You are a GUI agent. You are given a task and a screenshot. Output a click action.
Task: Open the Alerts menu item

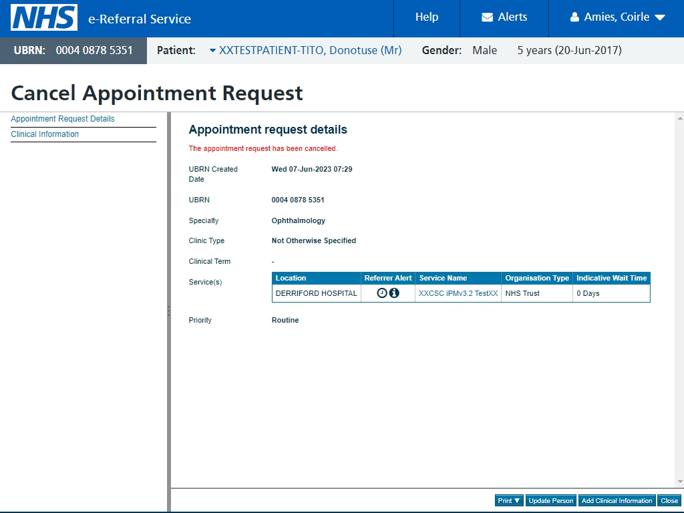coord(504,17)
